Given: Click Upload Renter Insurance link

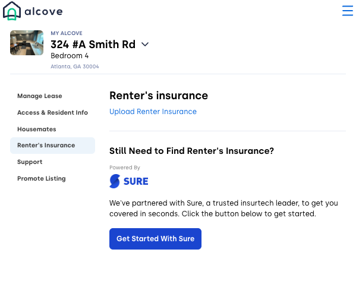Looking at the screenshot, I should click(x=153, y=112).
